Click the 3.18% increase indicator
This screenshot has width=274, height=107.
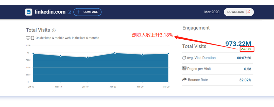(x=246, y=49)
